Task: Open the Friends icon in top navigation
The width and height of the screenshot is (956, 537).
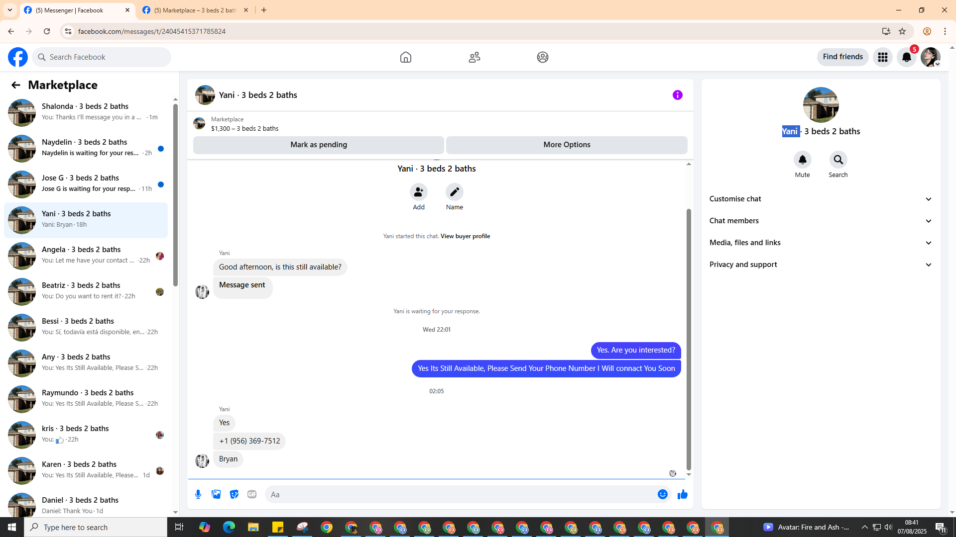Action: click(475, 57)
